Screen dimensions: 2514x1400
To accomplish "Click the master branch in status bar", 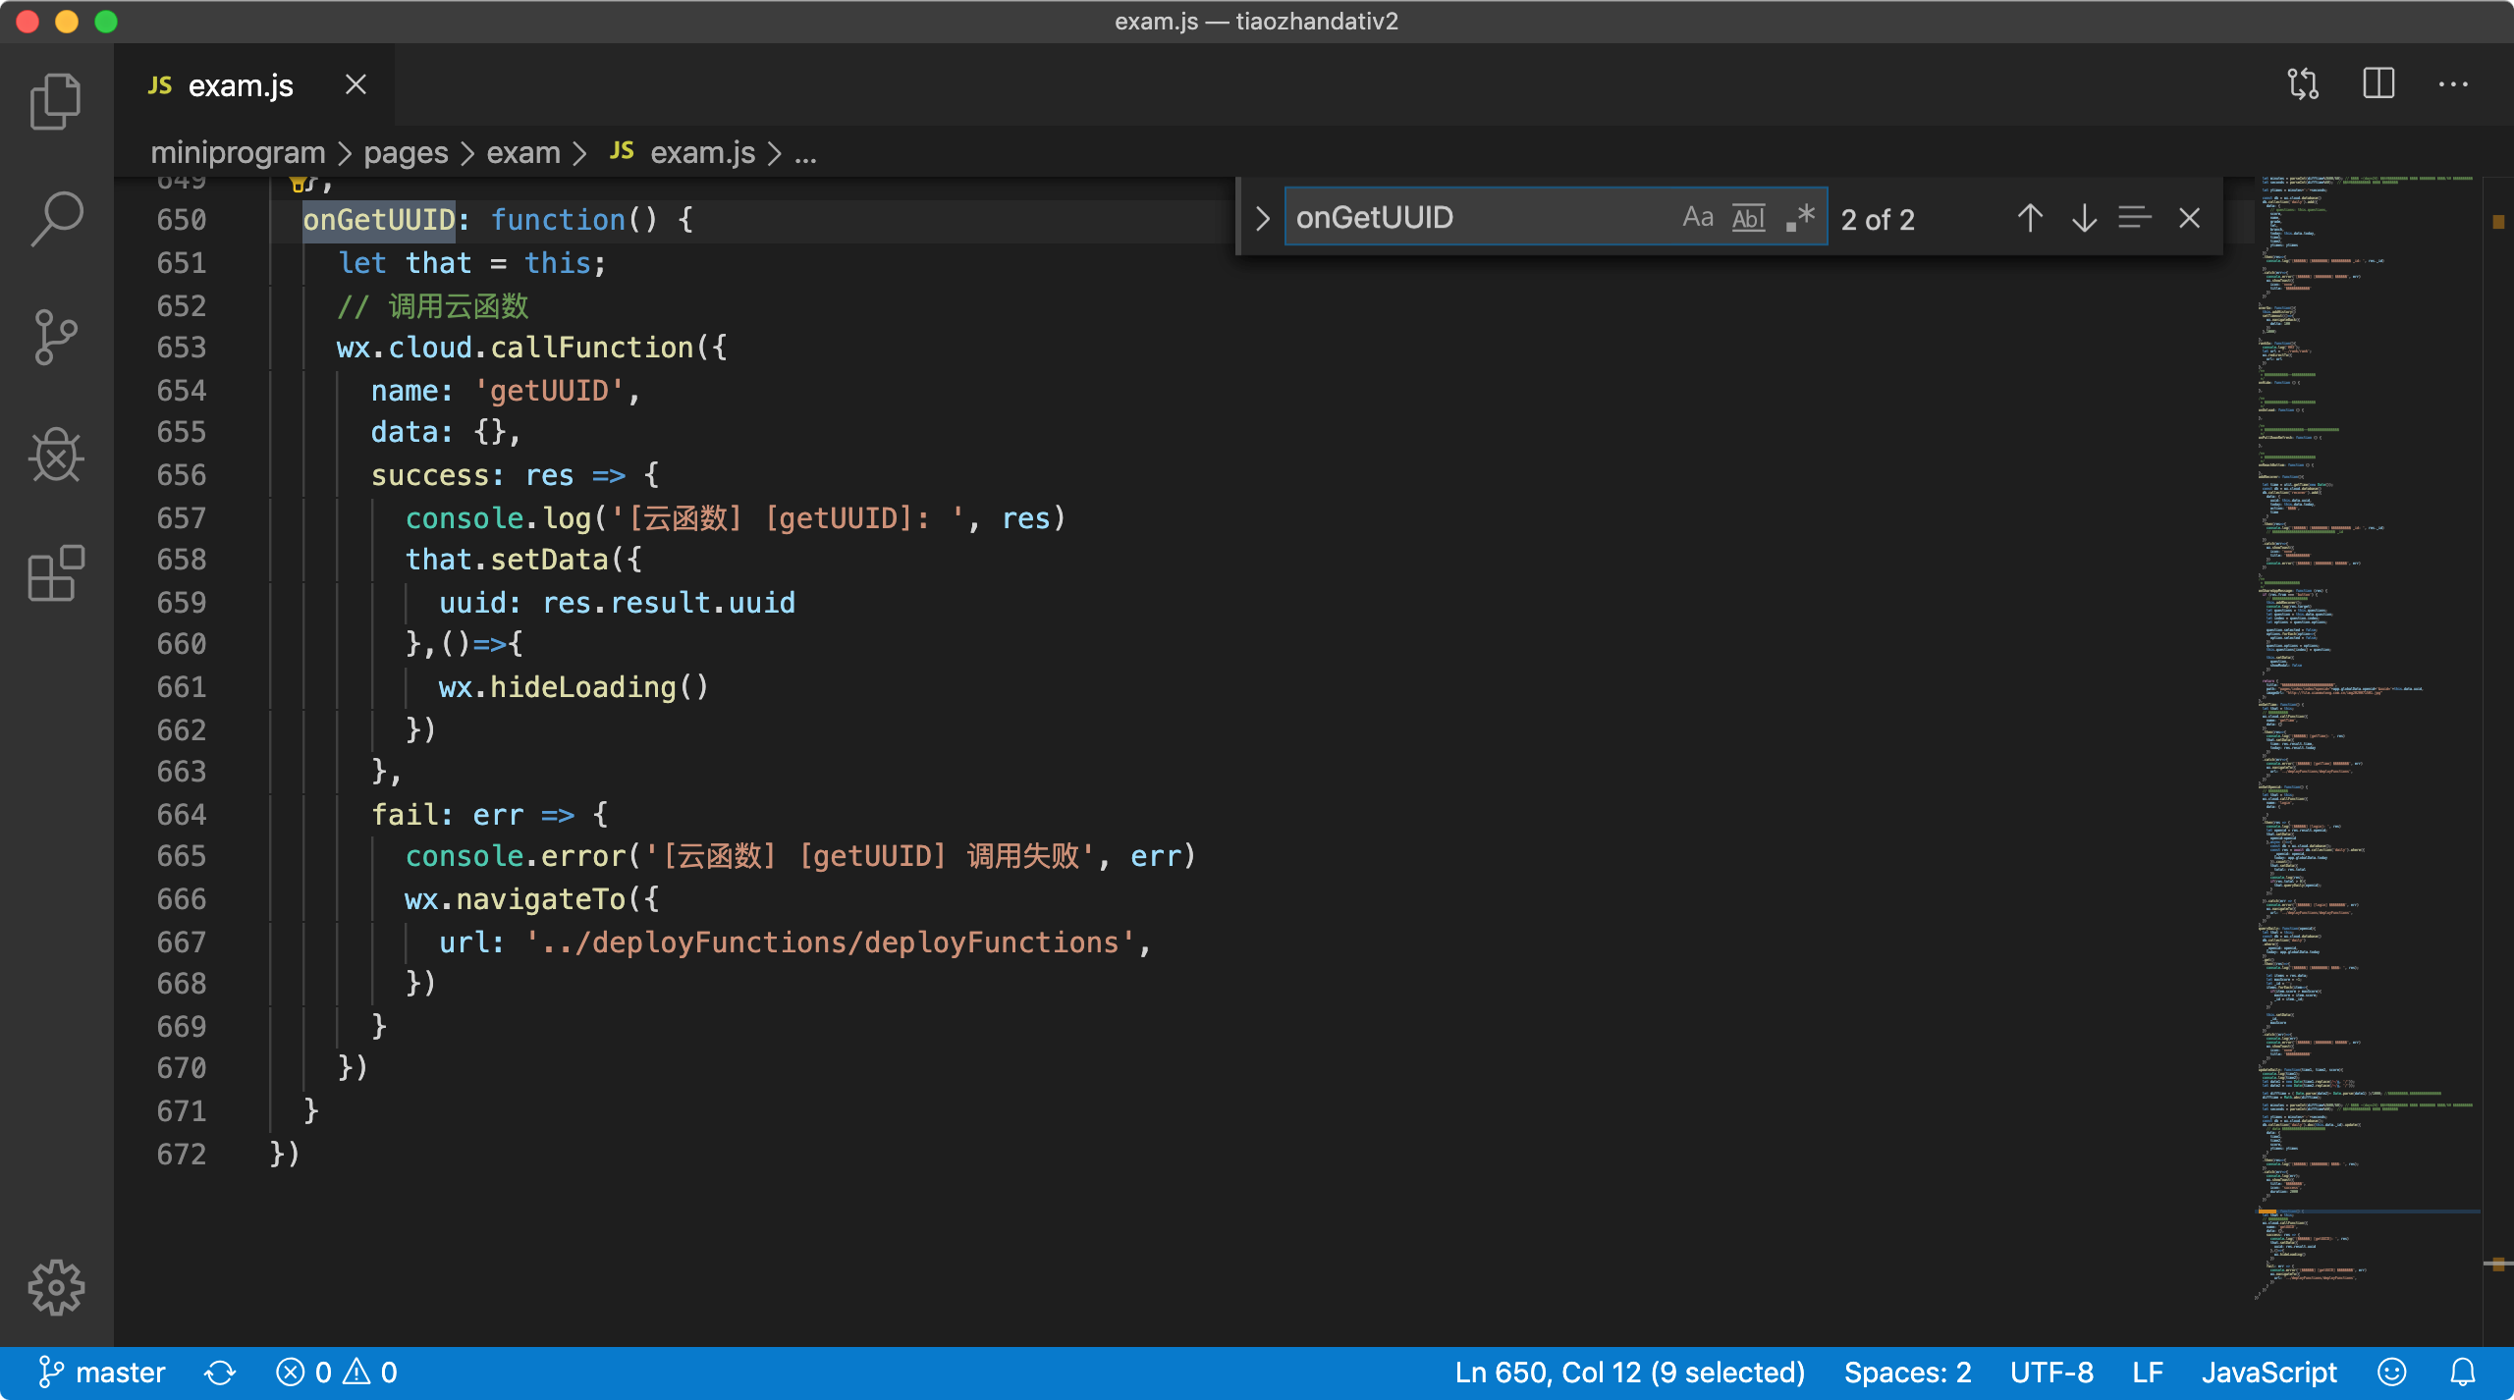I will [x=101, y=1373].
